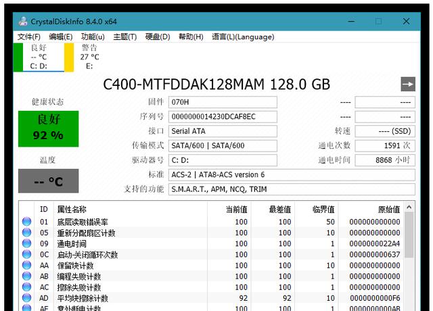Viewport: 433px width, 311px height.
Task: Click the green 良好 92 % health status button
Action: tap(48, 128)
